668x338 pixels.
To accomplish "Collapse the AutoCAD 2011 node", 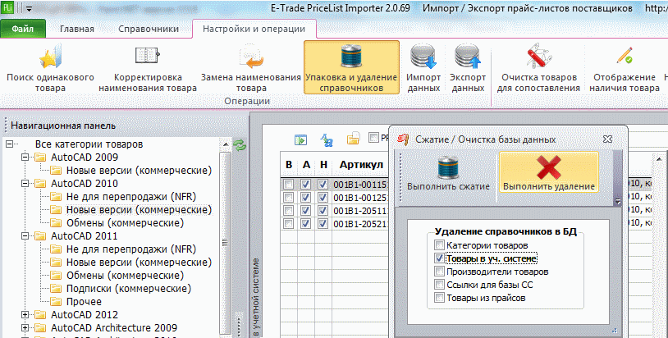I will pyautogui.click(x=25, y=236).
